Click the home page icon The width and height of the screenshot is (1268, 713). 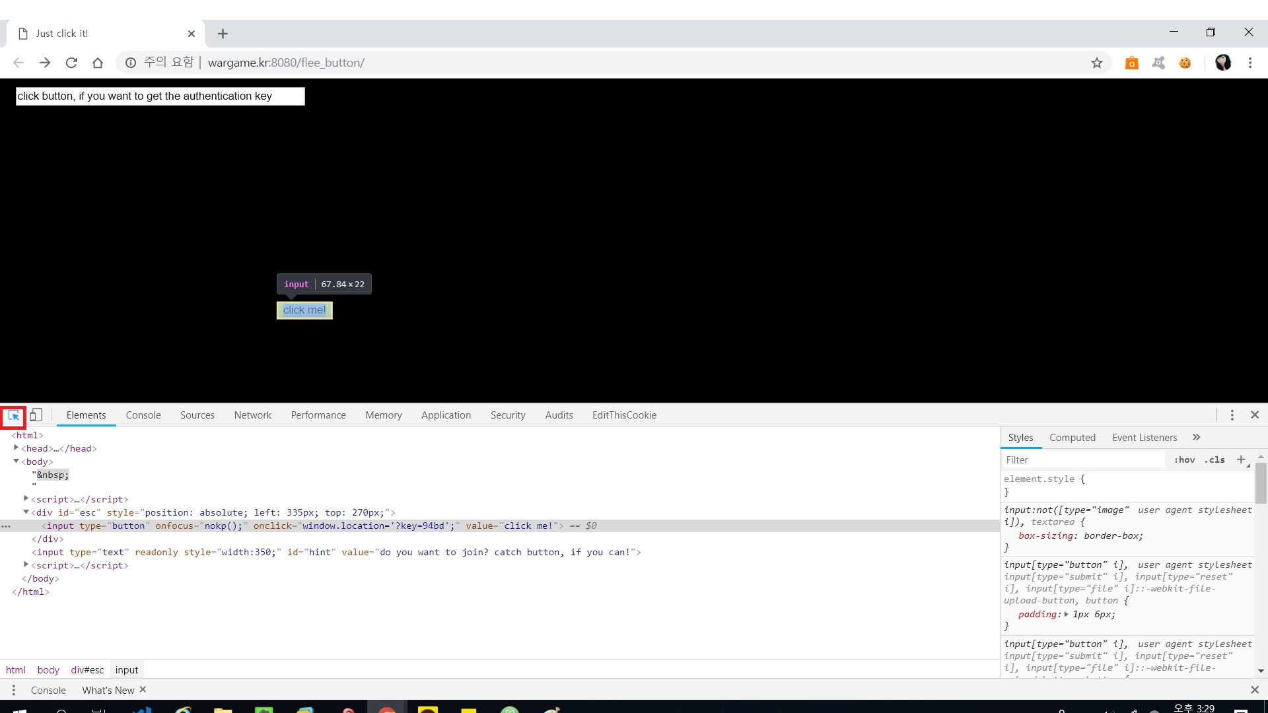pos(98,63)
